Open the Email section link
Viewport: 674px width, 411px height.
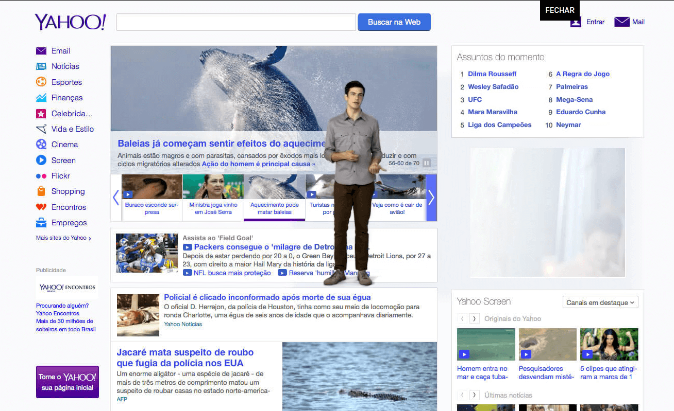[61, 51]
